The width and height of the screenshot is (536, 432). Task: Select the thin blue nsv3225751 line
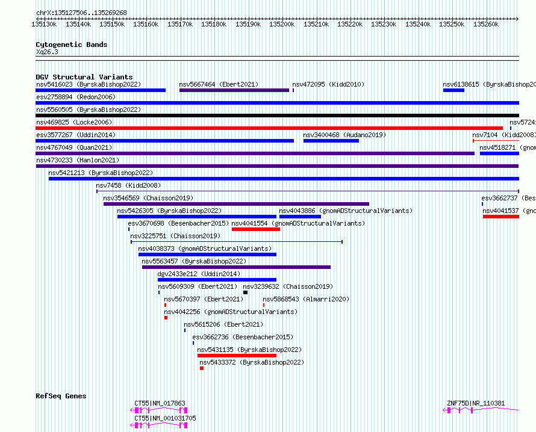tap(237, 242)
